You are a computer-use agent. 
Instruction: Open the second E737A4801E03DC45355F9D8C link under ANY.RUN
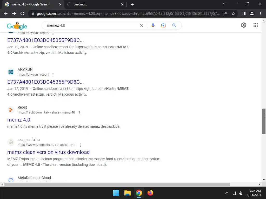pyautogui.click(x=45, y=82)
